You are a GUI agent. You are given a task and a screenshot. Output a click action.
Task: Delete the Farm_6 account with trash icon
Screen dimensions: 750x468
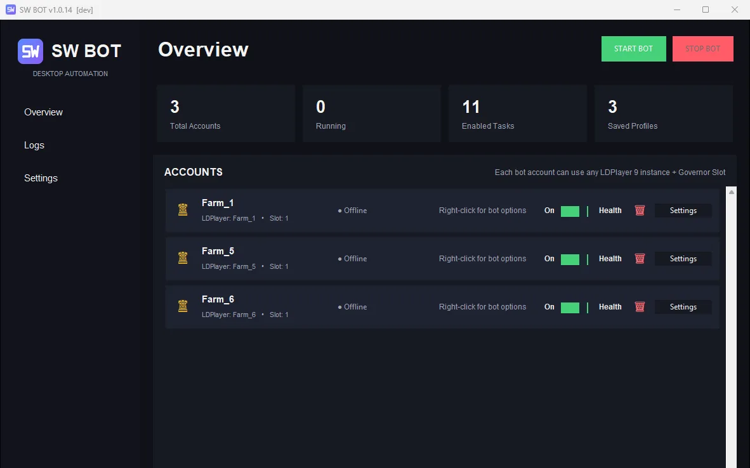[640, 307]
